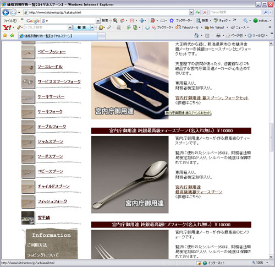The image size is (275, 267).
Task: Open a new blank tab
Action: pos(101,36)
